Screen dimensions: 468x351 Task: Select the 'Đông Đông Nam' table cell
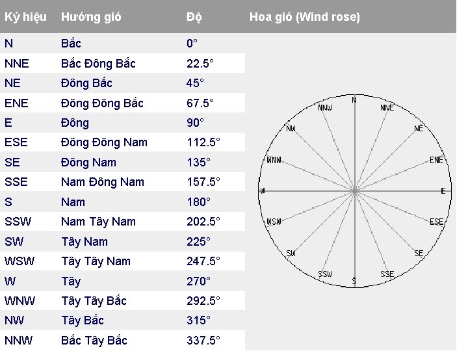104,142
